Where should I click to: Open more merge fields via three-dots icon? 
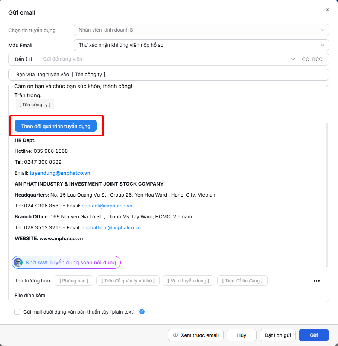tap(317, 281)
